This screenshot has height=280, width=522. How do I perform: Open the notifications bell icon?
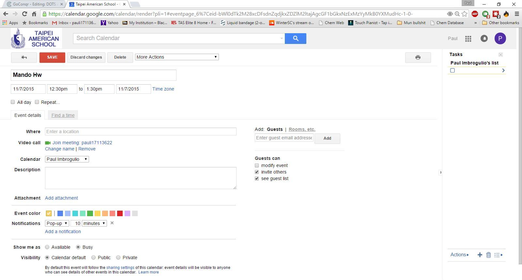(484, 38)
